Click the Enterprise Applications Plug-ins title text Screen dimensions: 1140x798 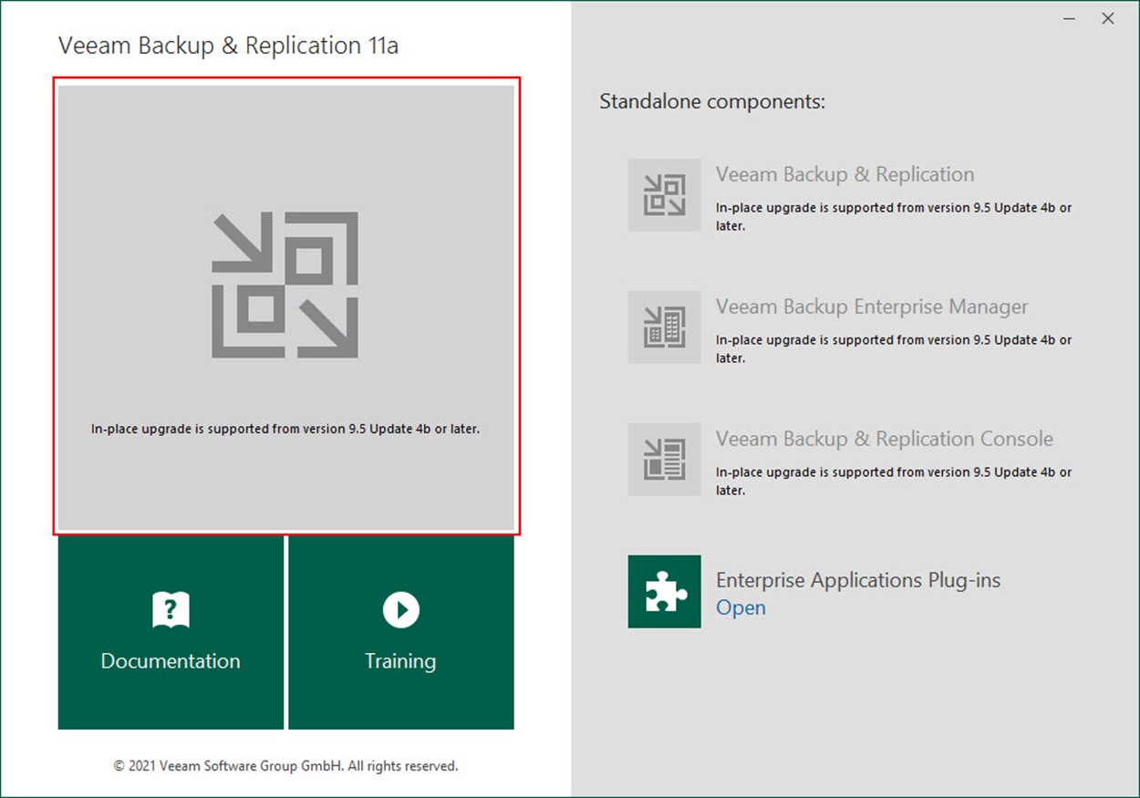tap(857, 580)
